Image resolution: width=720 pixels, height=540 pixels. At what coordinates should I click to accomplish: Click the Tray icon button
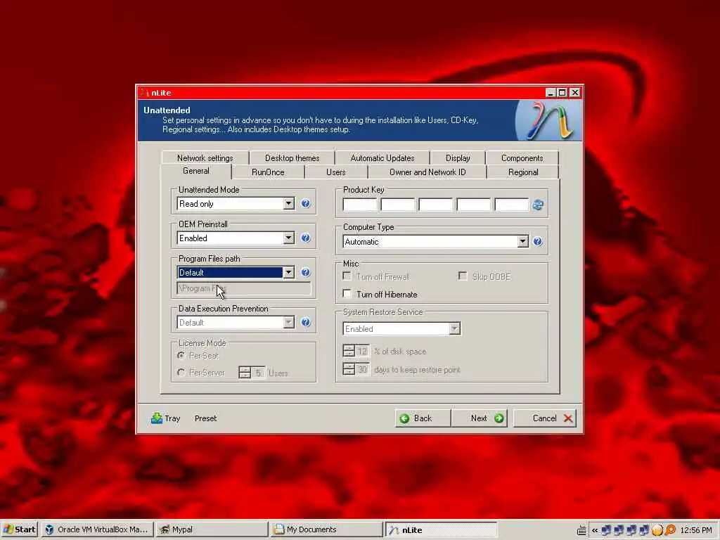pyautogui.click(x=166, y=418)
